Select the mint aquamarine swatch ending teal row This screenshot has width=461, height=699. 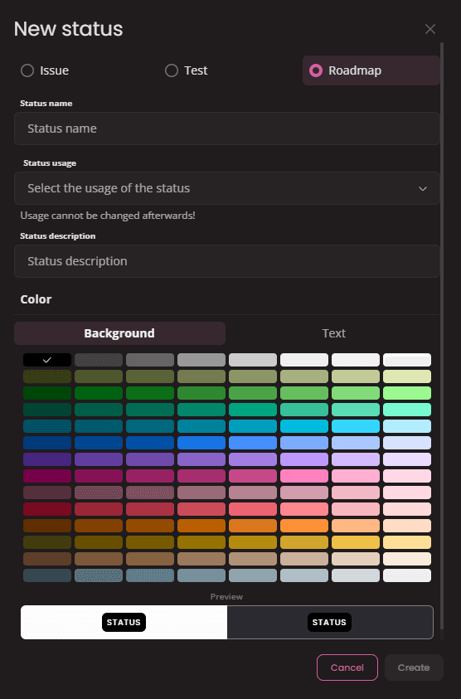pos(407,410)
